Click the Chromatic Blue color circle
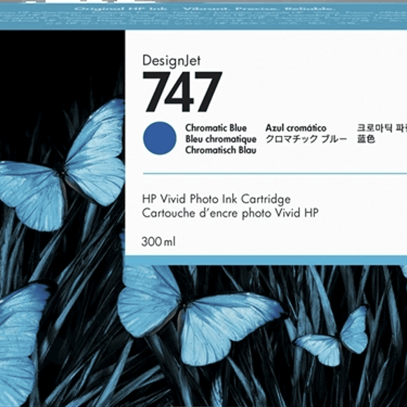The image size is (407, 407). [160, 138]
